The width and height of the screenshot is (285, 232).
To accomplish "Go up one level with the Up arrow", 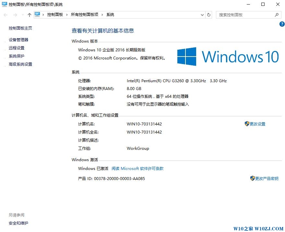I will click(x=30, y=15).
